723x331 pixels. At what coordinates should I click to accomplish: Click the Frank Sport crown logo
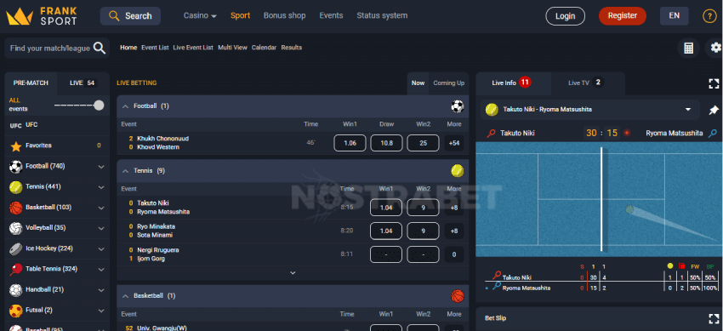click(20, 16)
